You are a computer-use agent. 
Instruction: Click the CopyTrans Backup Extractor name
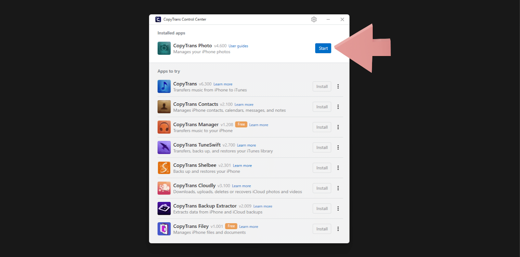coord(205,206)
